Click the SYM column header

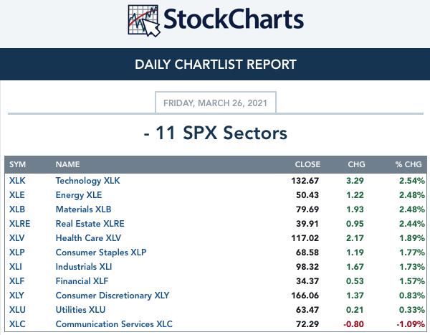[x=17, y=164]
